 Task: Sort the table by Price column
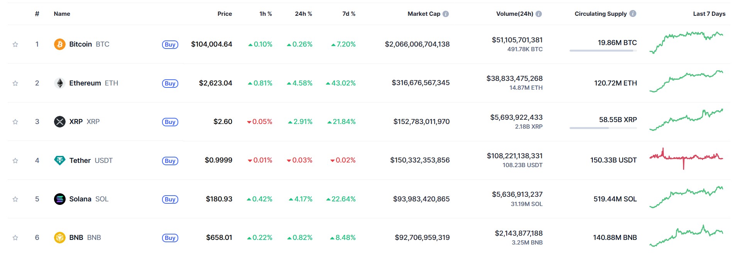[x=225, y=14]
